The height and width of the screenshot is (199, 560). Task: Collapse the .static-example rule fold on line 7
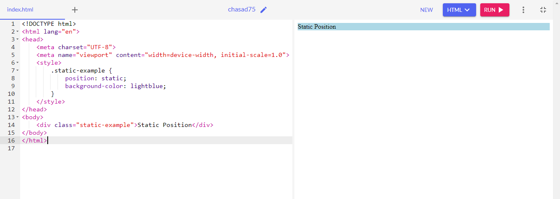point(18,70)
